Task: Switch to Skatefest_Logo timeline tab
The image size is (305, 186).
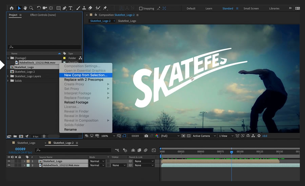Action: [x=26, y=143]
